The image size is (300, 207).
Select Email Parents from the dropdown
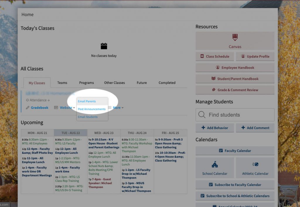click(87, 101)
